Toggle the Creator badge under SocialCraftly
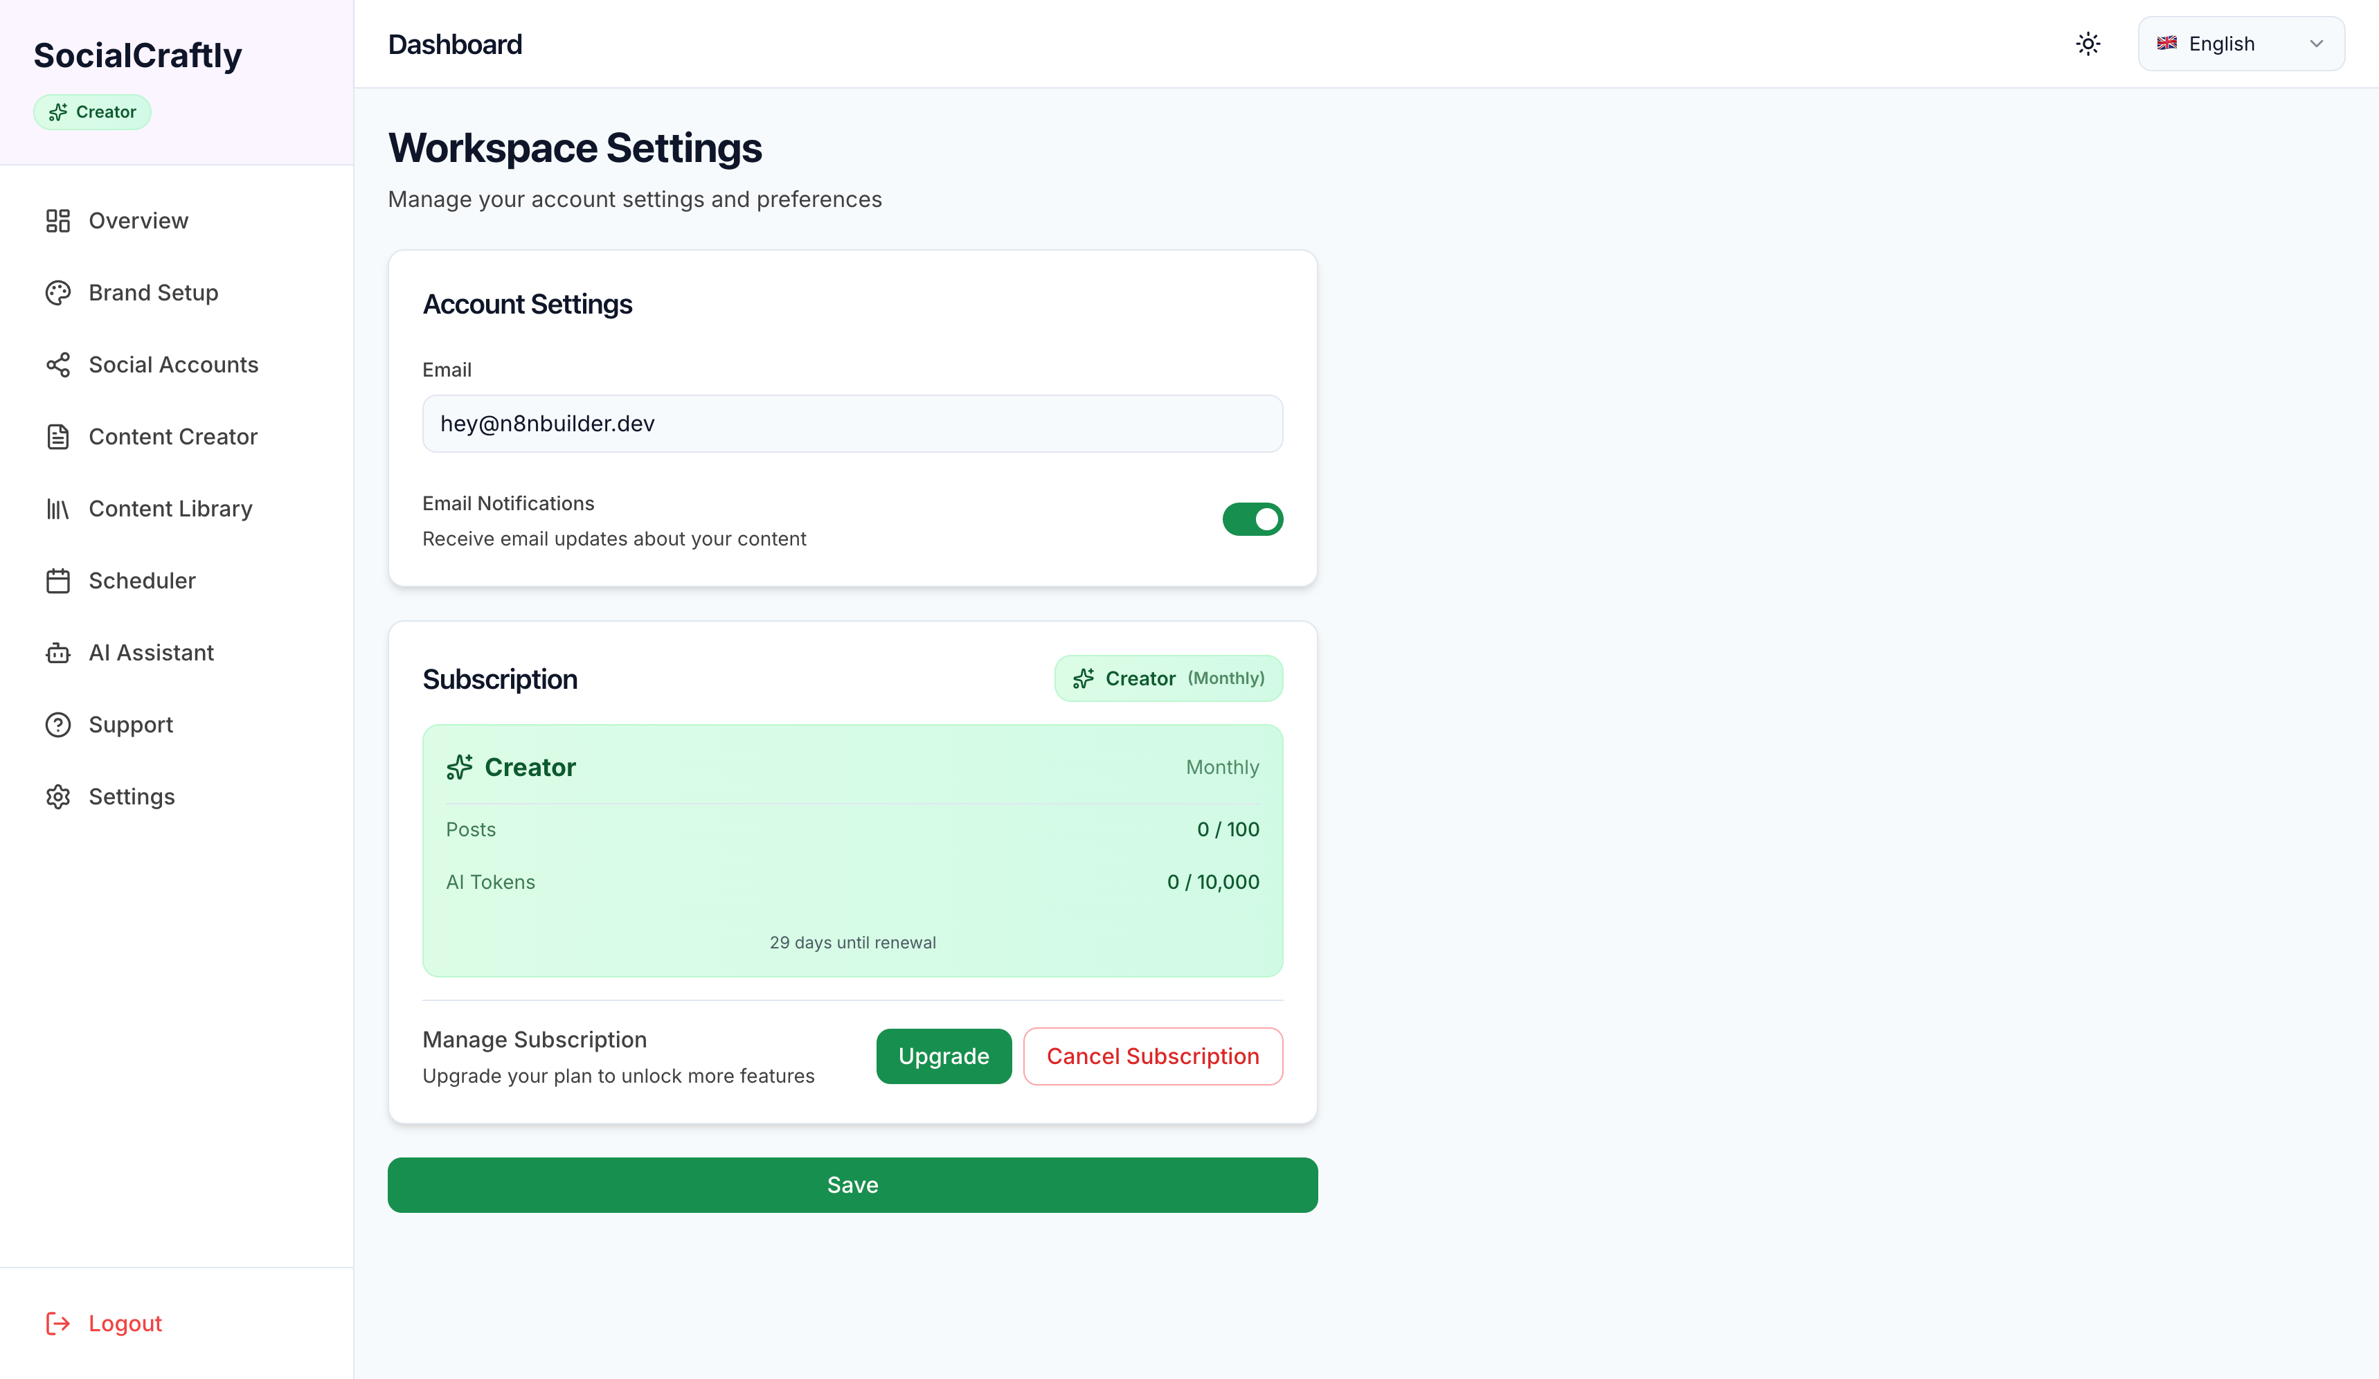 (91, 111)
